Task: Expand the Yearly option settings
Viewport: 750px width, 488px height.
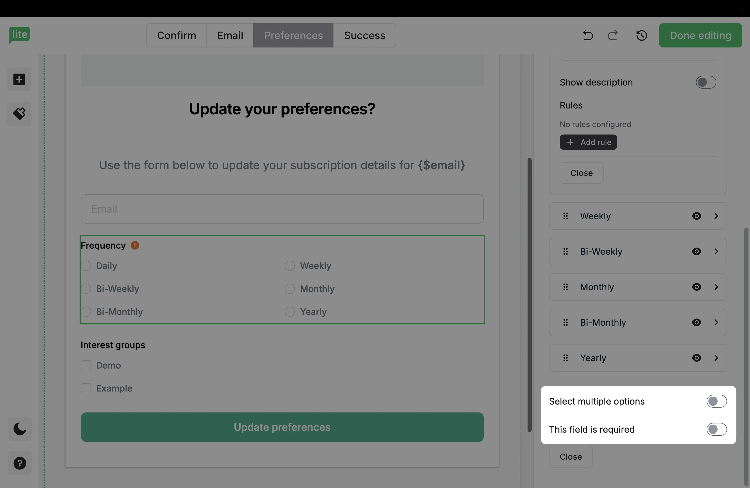Action: (716, 358)
